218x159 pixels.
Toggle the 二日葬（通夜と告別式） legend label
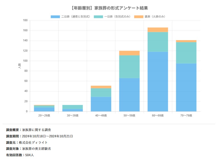pyautogui.click(x=76, y=17)
